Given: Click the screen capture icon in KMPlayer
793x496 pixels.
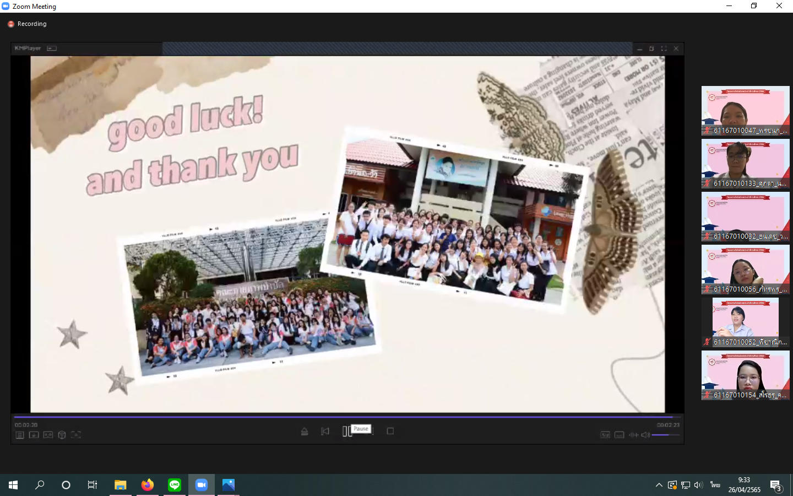Looking at the screenshot, I should (76, 435).
